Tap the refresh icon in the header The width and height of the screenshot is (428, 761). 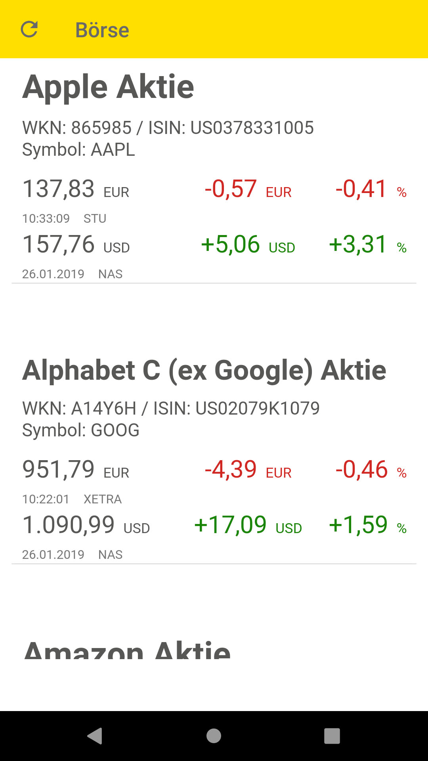click(x=29, y=29)
